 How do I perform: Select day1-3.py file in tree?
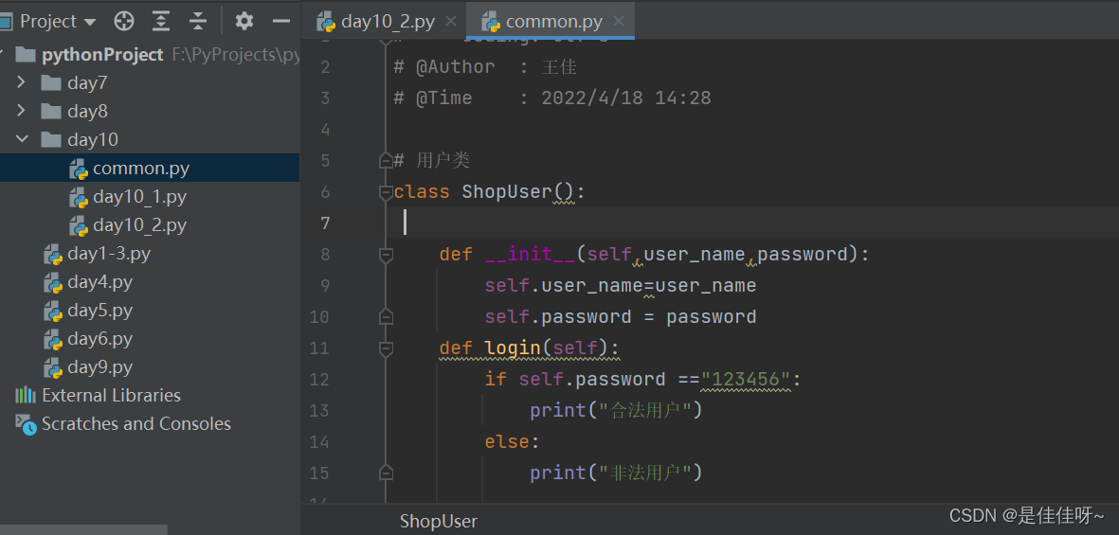coord(108,254)
